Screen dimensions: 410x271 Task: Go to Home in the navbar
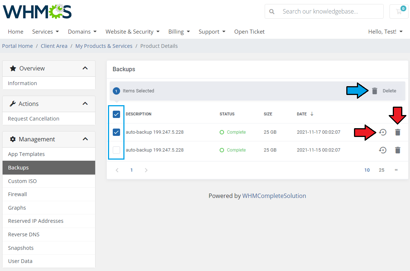coord(16,31)
